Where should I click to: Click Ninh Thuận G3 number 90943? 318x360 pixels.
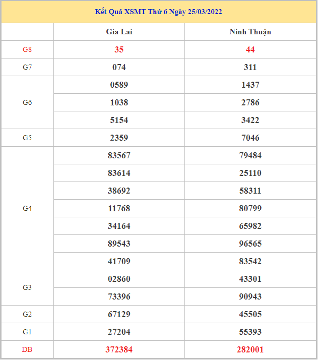point(250,296)
